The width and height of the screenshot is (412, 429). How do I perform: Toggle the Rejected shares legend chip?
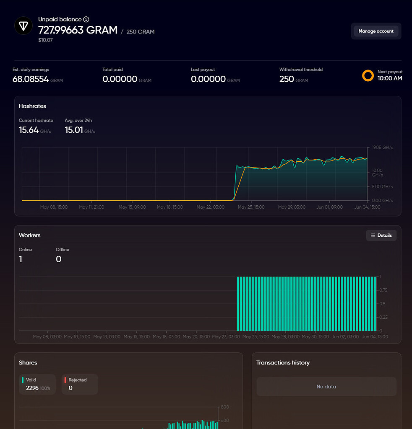point(80,384)
